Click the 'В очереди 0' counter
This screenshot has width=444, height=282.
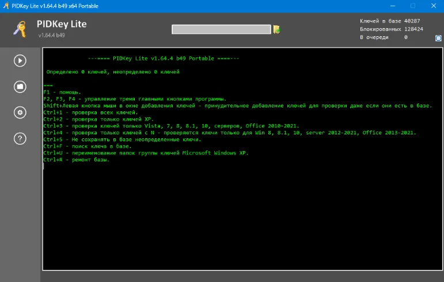[384, 37]
